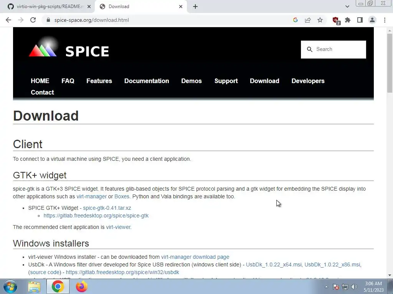Open the Support nav item

(226, 81)
